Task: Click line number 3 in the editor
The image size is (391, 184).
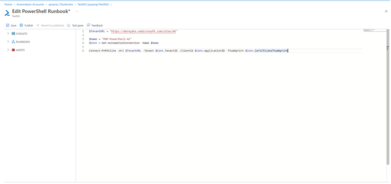Action: pyautogui.click(x=83, y=39)
